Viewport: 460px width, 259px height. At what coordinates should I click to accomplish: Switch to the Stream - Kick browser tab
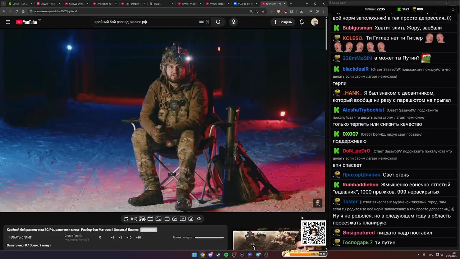[x=20, y=4]
